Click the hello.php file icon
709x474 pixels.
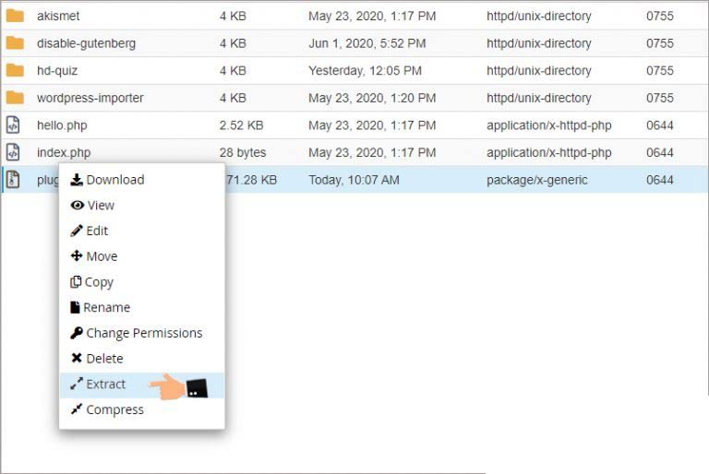pyautogui.click(x=13, y=125)
